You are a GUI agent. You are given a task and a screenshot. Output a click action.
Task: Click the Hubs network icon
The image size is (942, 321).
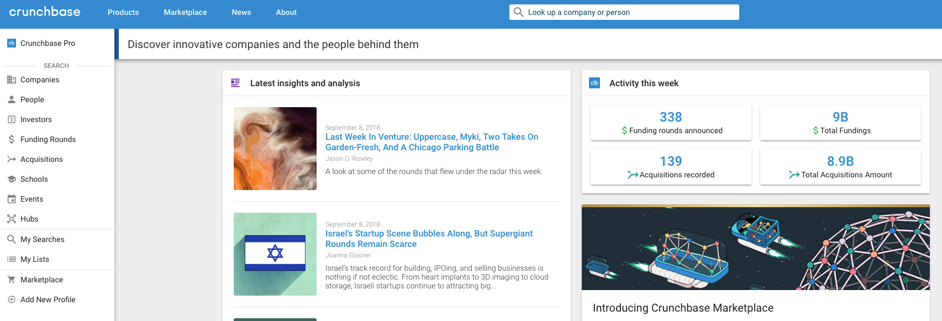(11, 219)
